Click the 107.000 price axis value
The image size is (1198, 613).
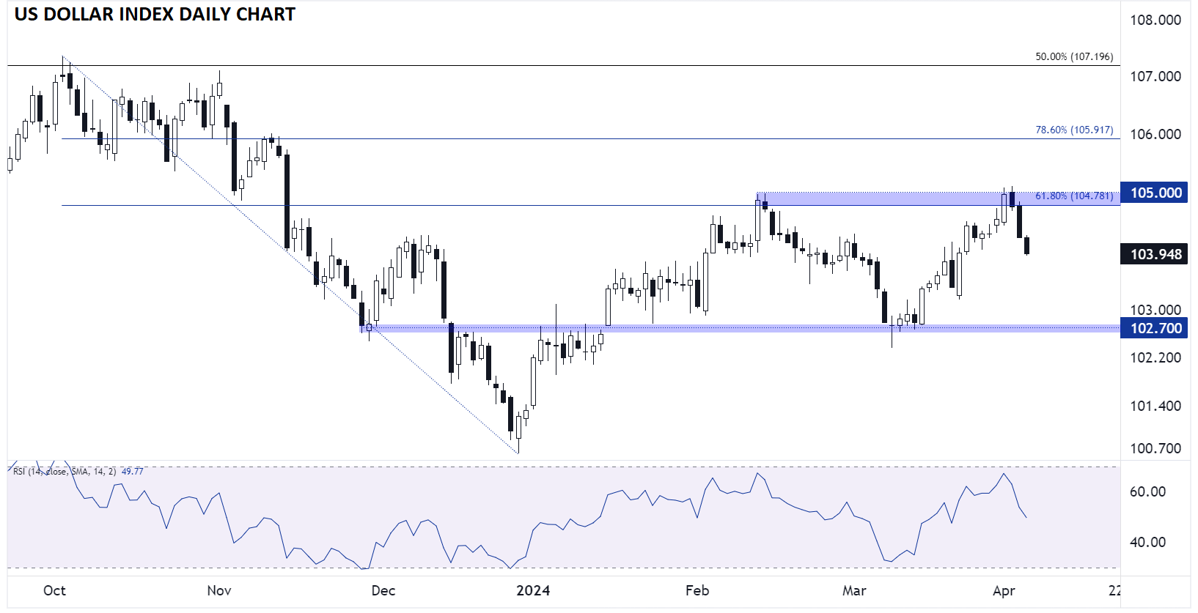(1155, 76)
